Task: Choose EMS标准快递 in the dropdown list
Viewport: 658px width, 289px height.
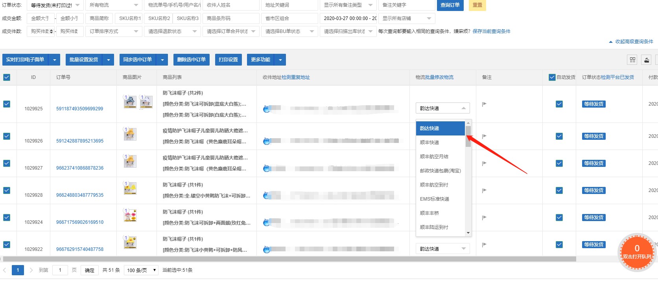Action: click(x=434, y=199)
